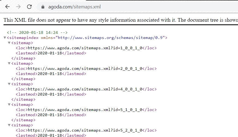Collapse the sitemap node for id=5_2_0_1_0
238x137 pixels.
coord(9,125)
